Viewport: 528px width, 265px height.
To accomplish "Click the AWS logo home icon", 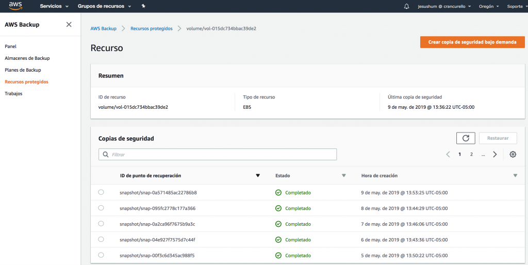I will (15, 6).
